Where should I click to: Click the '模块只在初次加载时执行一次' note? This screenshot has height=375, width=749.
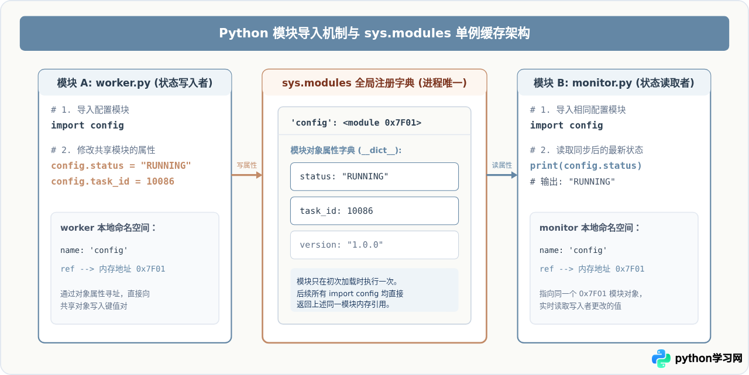pos(348,281)
